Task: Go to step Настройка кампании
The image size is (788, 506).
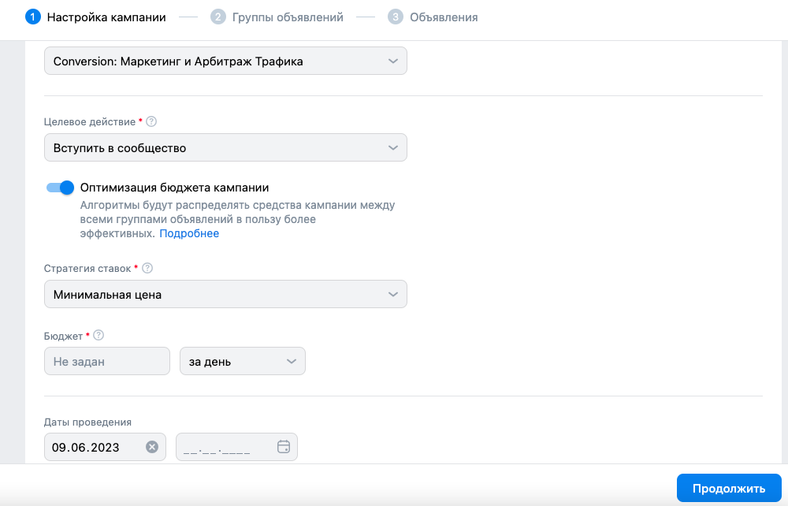Action: [95, 17]
